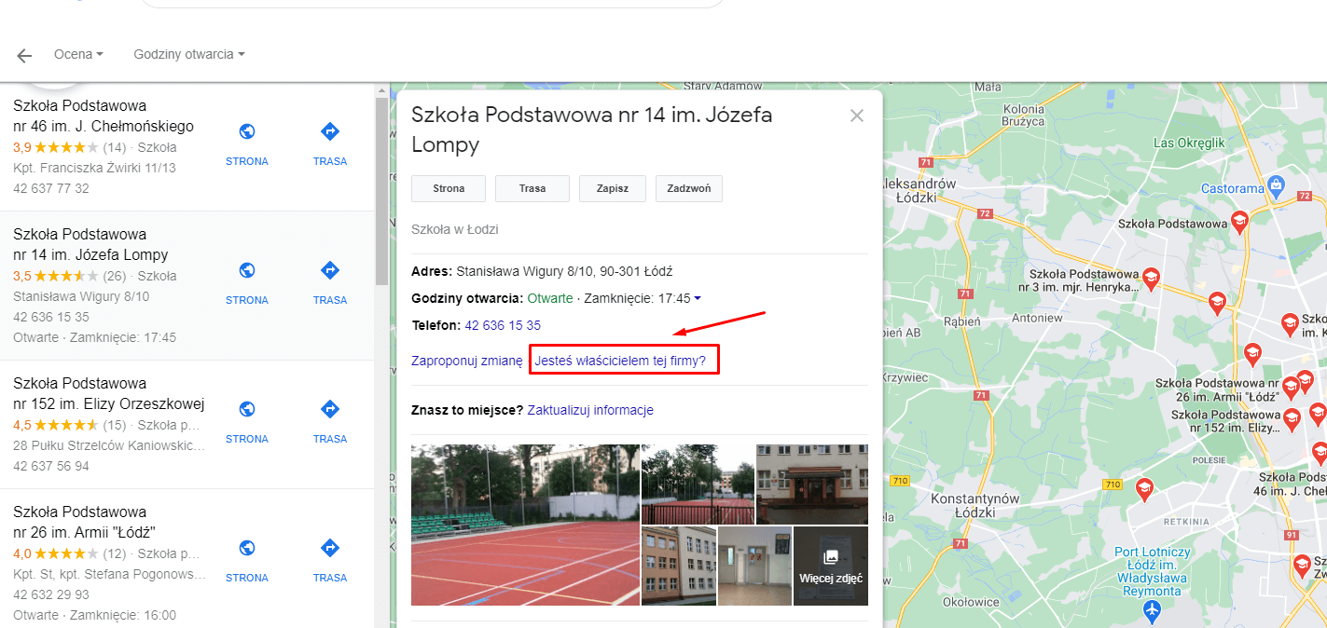Close the Szkoła Podstawowa nr 14 details panel
Image resolution: width=1327 pixels, height=628 pixels.
(x=856, y=116)
